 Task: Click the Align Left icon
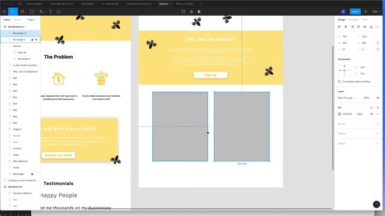tap(339, 26)
